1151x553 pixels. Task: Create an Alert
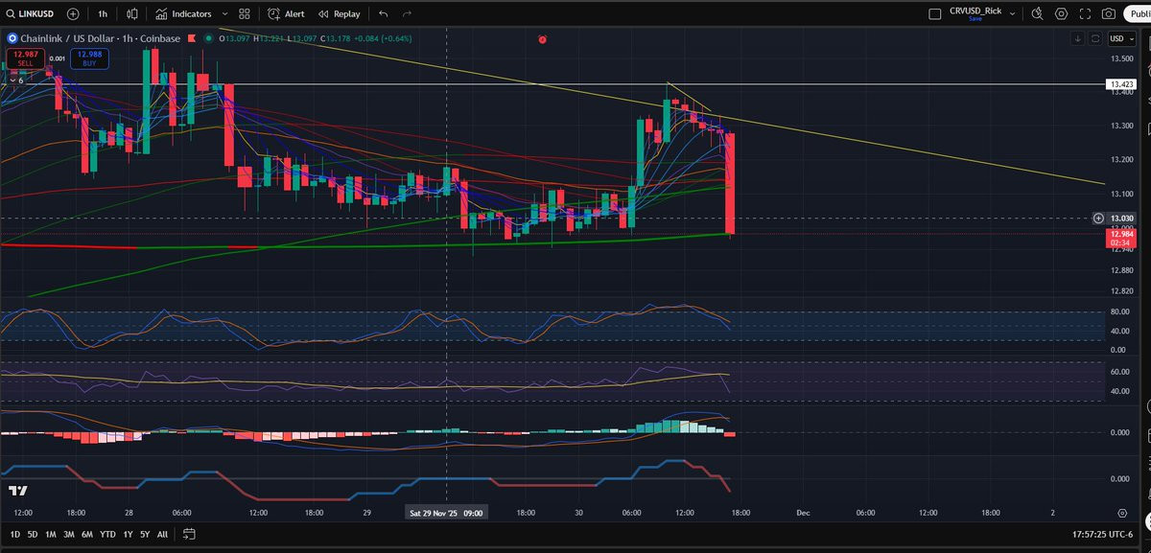point(286,14)
